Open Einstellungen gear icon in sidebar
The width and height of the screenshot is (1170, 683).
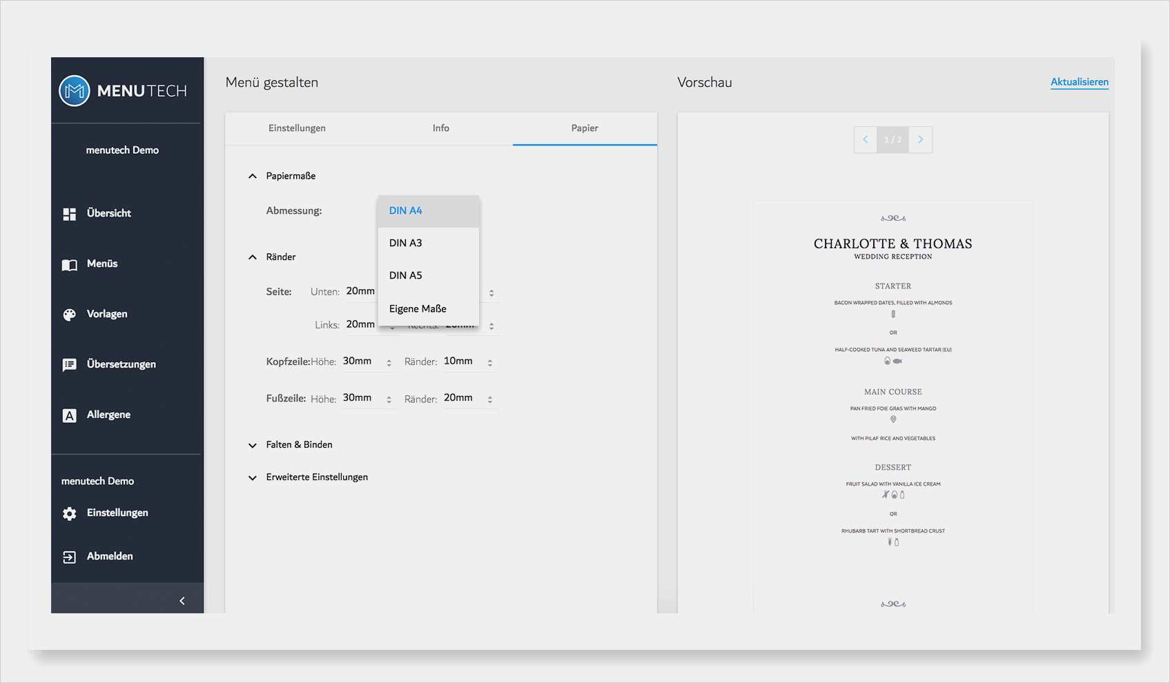click(70, 513)
